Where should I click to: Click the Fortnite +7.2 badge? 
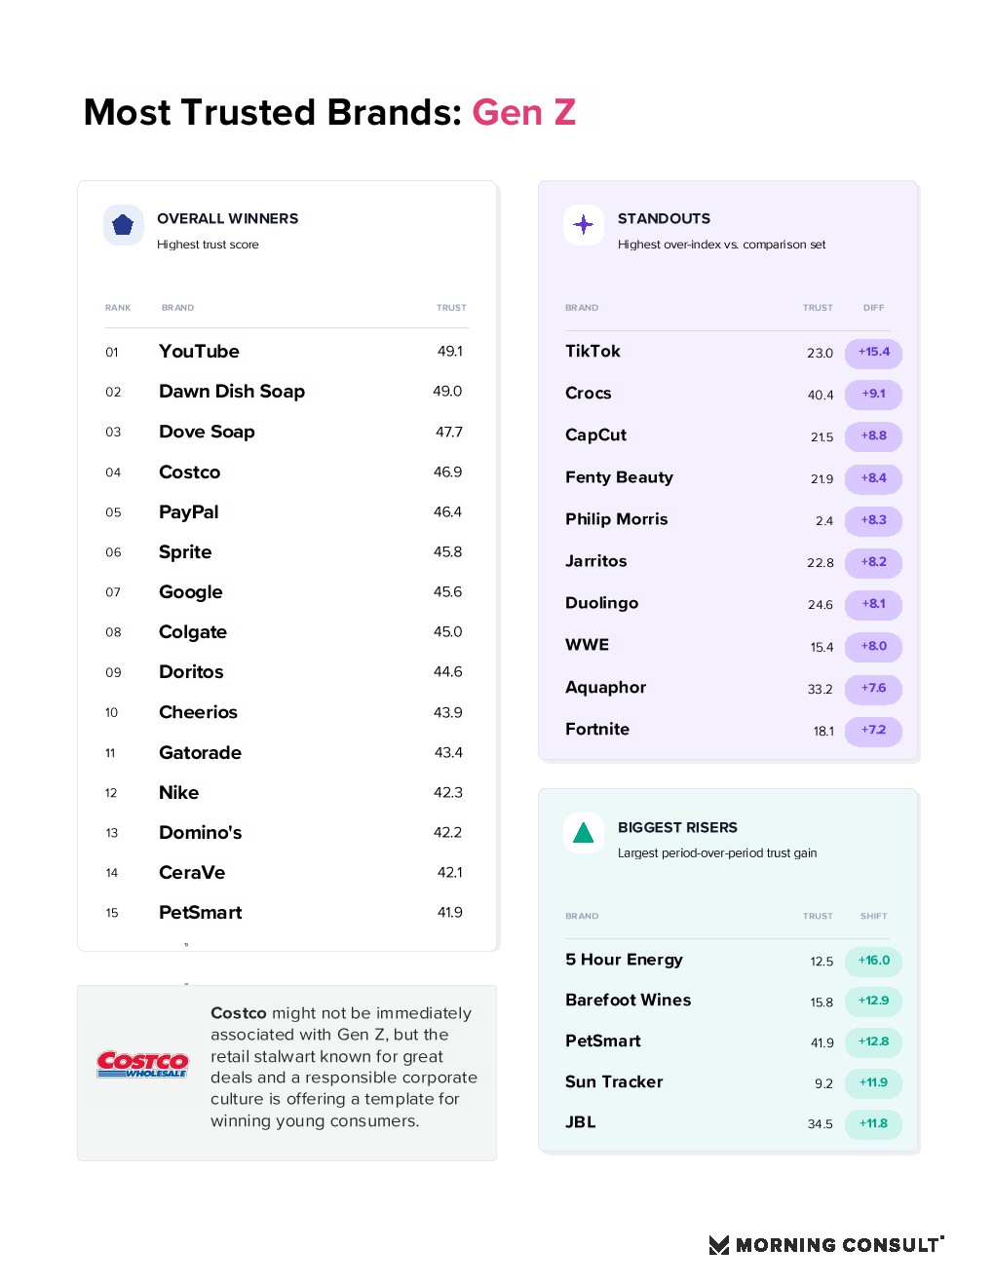[x=873, y=730]
